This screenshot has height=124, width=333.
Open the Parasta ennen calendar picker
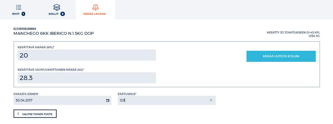tap(108, 101)
